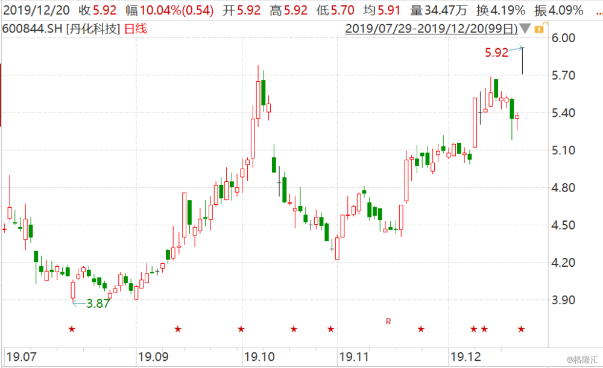Select the 19.12 date label on time axis
The height and width of the screenshot is (368, 603).
click(465, 357)
